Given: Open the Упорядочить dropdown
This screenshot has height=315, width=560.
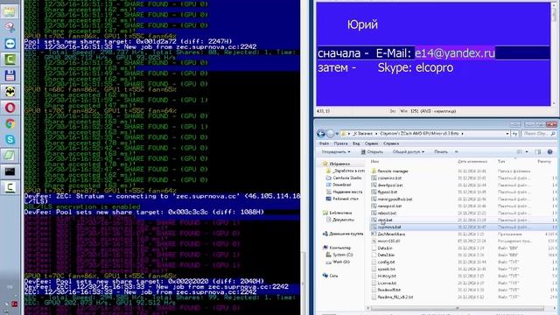Looking at the screenshot, I should 336,151.
